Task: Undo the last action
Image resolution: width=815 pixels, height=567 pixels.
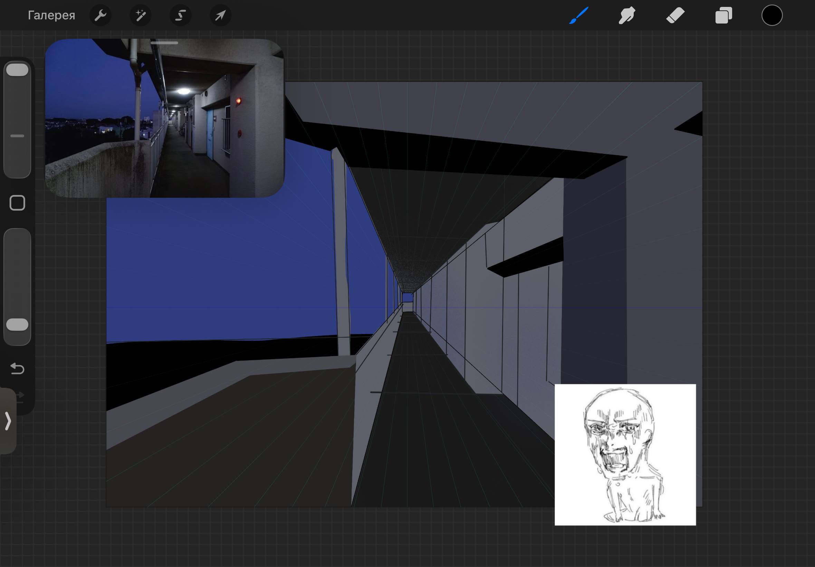Action: click(x=17, y=369)
